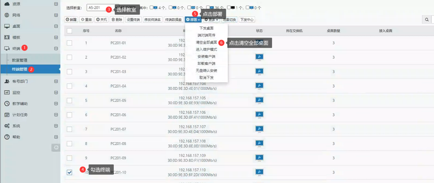Viewport: 434px width, 183px height.
Task: Open 教室管理 in the sidebar tree
Action: pyautogui.click(x=20, y=60)
